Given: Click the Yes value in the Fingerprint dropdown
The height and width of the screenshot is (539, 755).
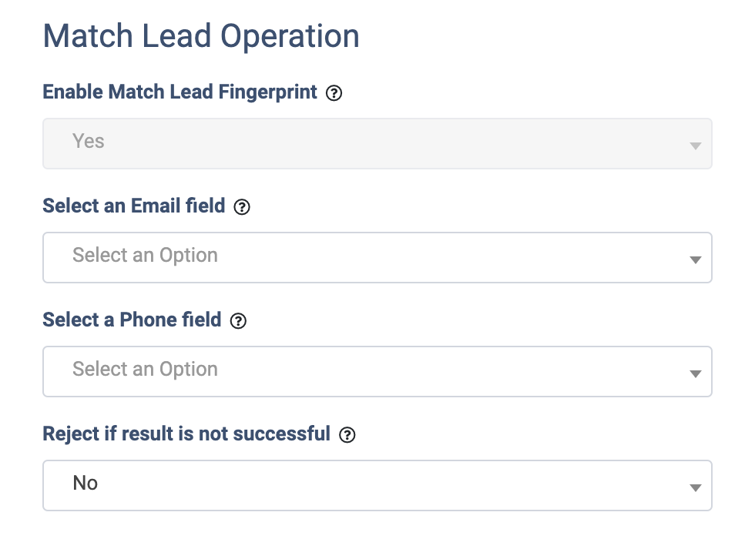Looking at the screenshot, I should [89, 142].
